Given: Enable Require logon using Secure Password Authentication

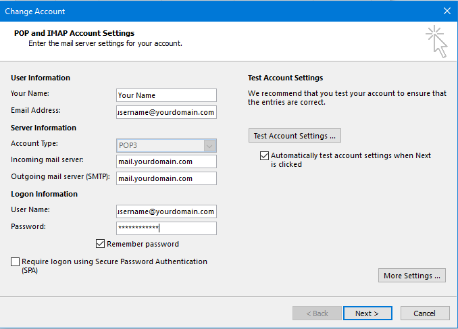Looking at the screenshot, I should click(15, 261).
